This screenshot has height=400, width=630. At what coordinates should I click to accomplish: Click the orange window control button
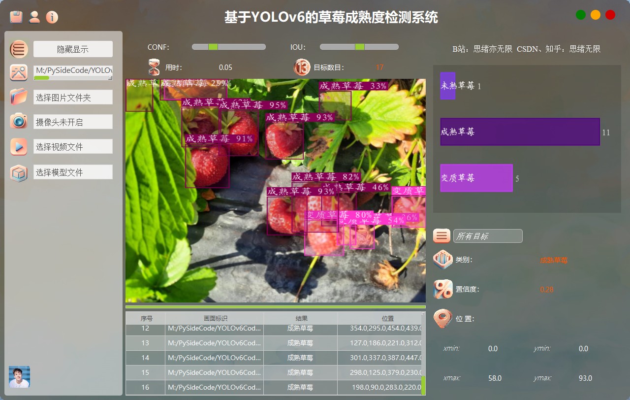(596, 15)
